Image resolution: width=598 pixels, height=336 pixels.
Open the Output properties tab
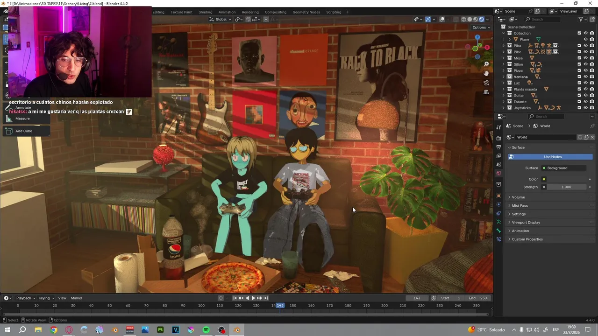pos(498,147)
